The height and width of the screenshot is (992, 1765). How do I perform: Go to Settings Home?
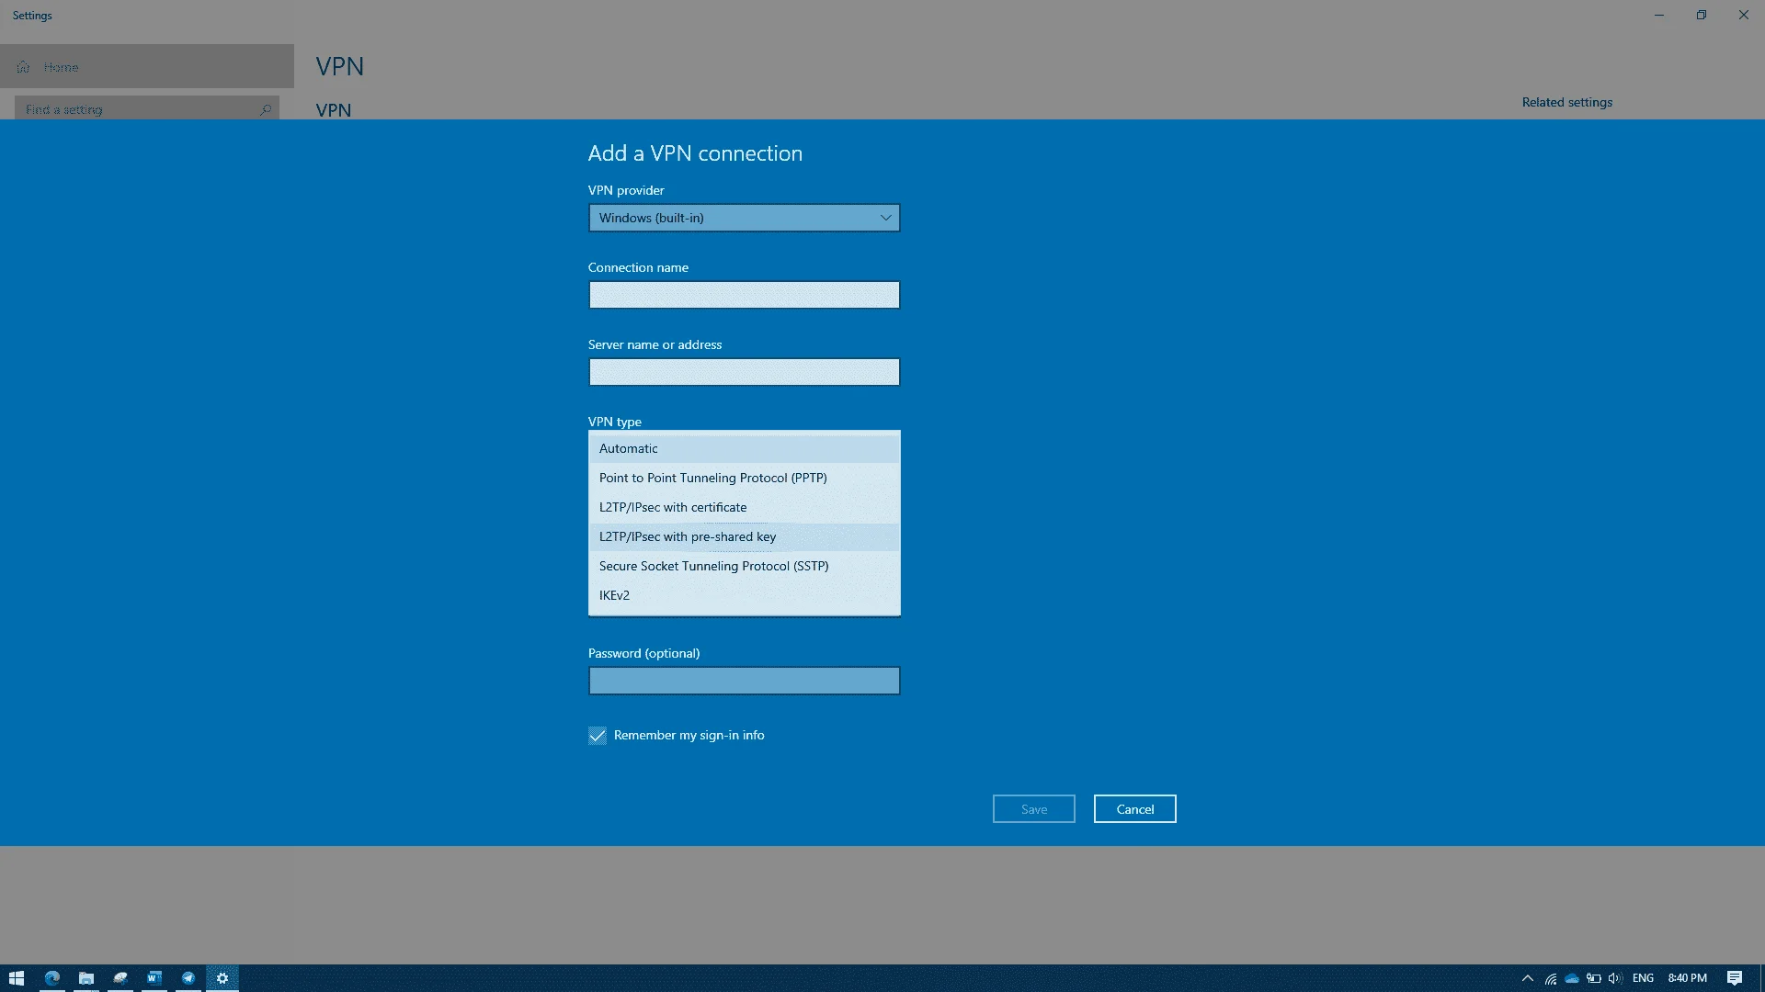click(x=147, y=66)
